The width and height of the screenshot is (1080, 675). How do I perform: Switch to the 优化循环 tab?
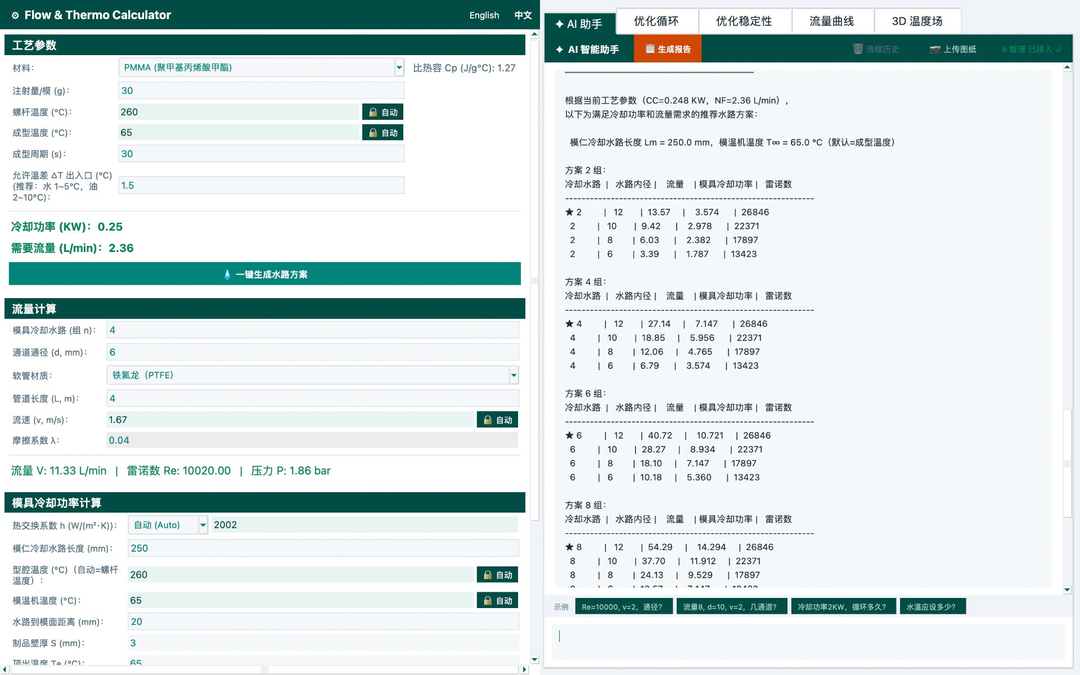pyautogui.click(x=656, y=21)
